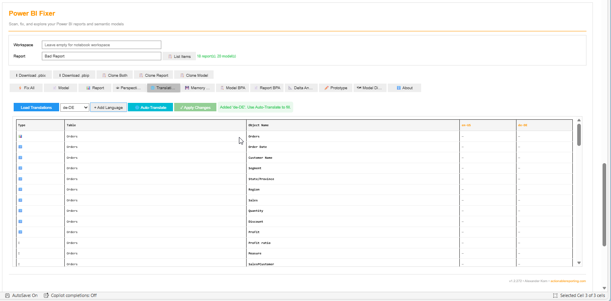Switch to the Translations tab

163,88
